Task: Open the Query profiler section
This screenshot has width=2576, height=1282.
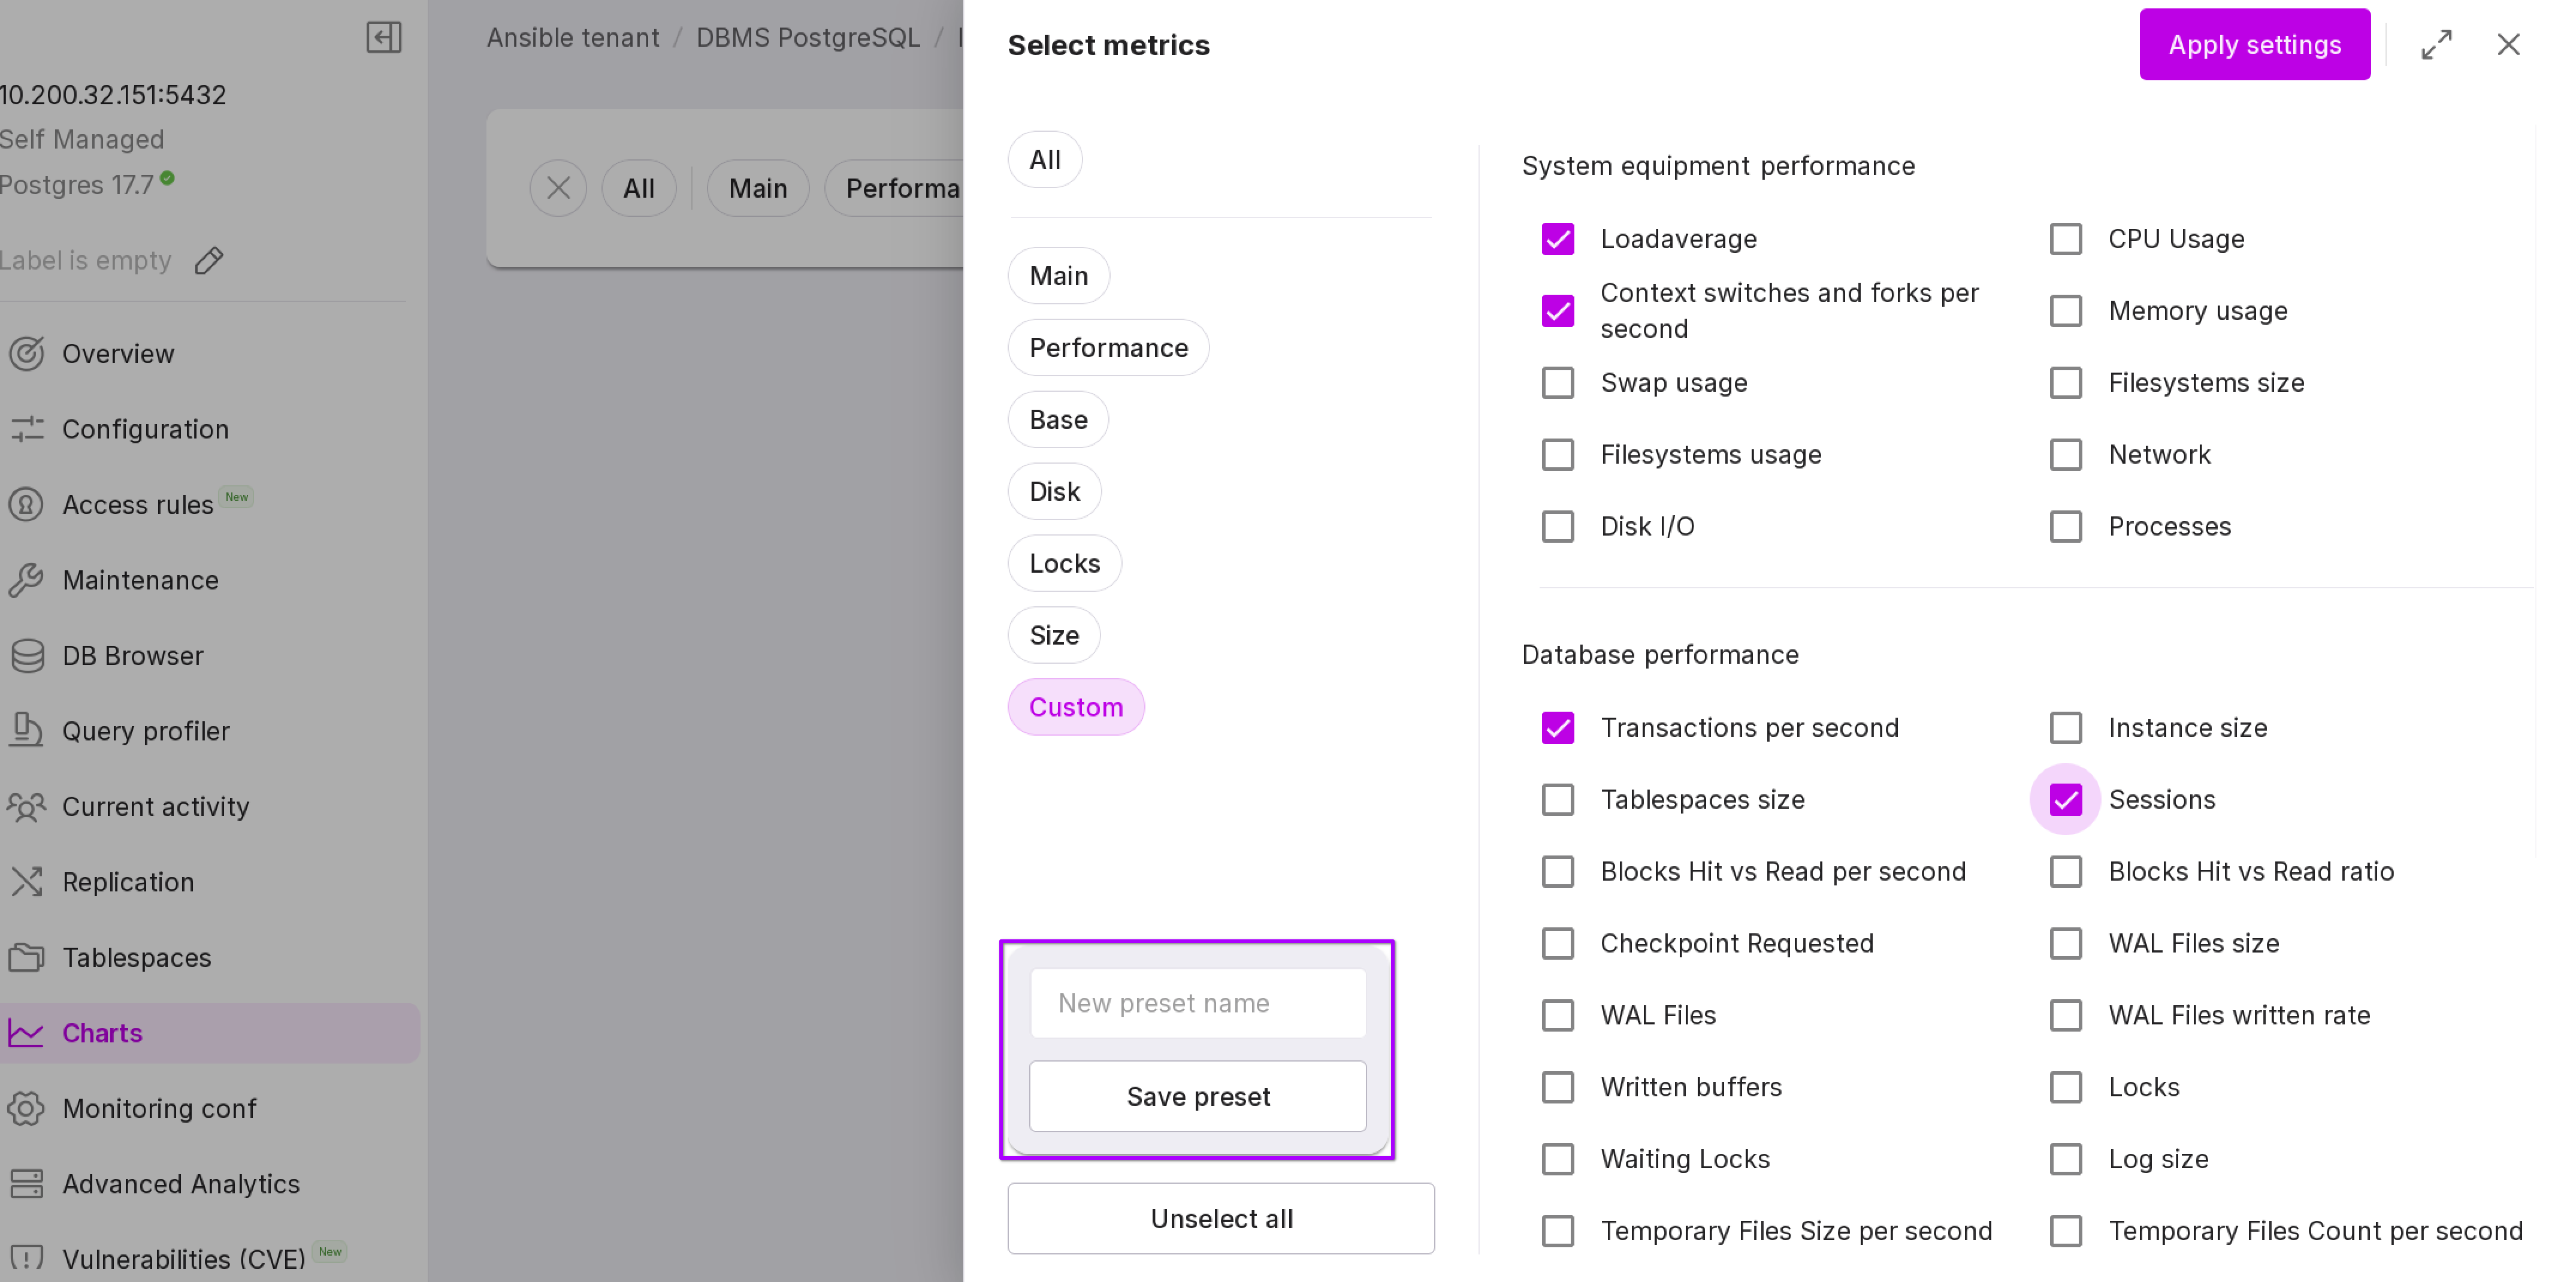Action: (x=146, y=731)
